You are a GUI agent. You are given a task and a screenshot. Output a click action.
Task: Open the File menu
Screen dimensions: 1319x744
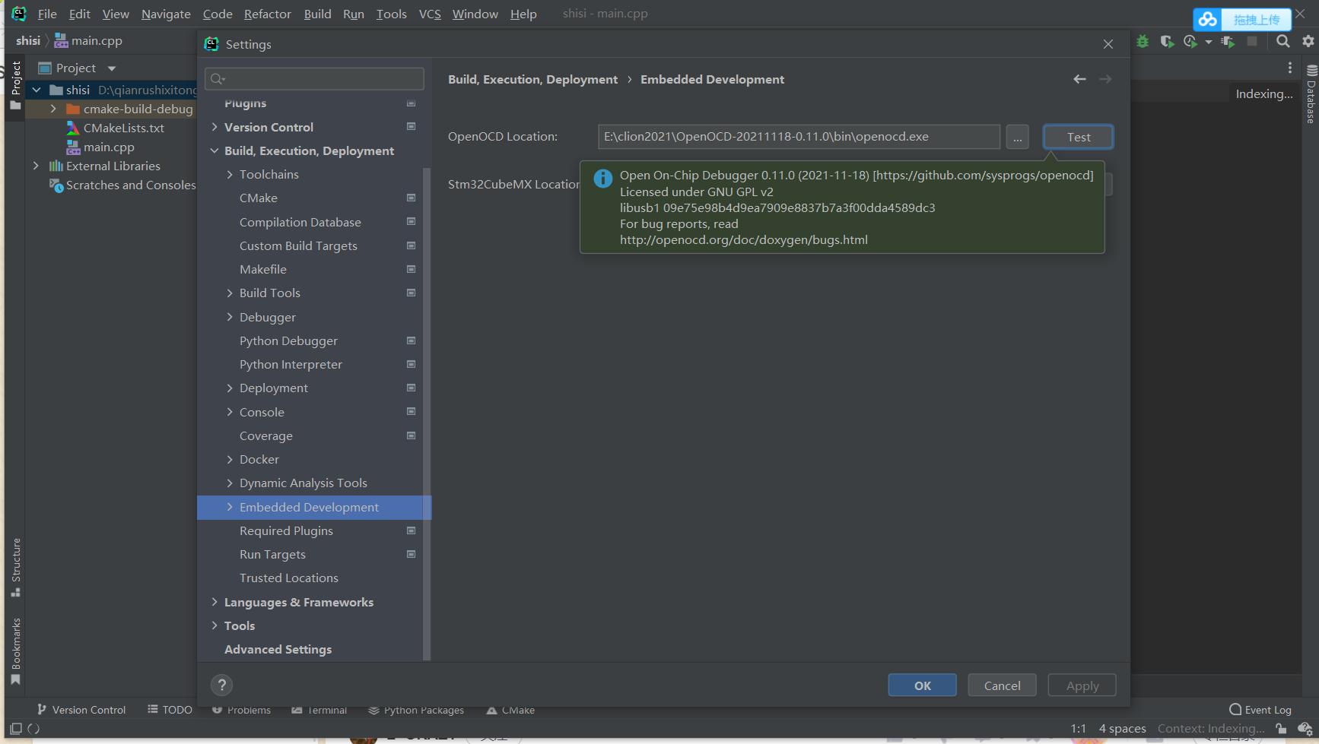tap(47, 14)
